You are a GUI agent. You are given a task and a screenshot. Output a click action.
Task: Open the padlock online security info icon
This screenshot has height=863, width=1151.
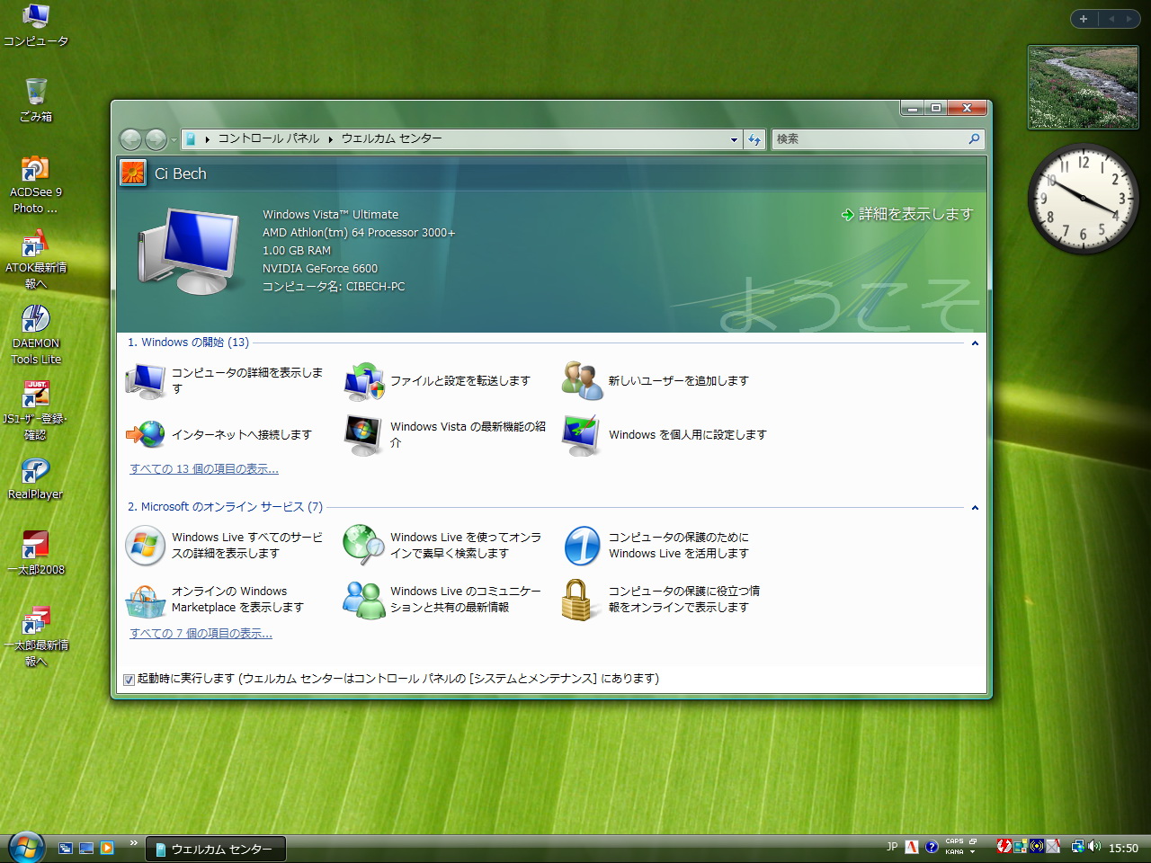(576, 600)
